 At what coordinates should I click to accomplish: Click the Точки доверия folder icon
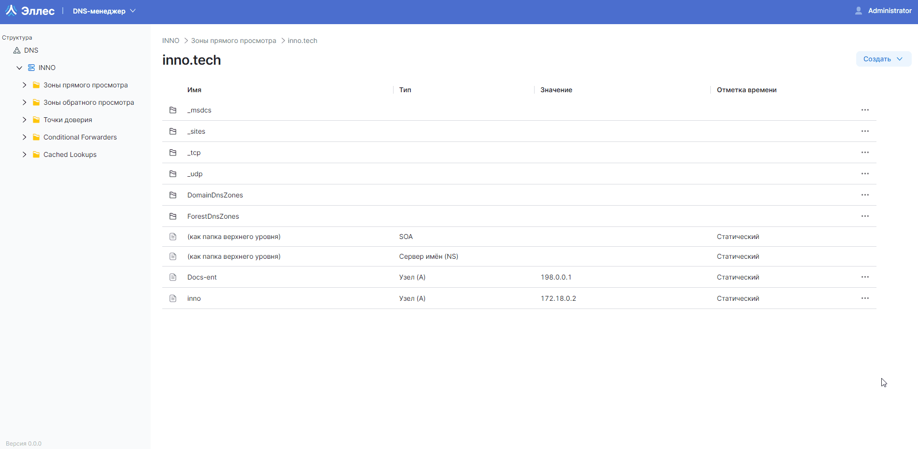coord(36,120)
